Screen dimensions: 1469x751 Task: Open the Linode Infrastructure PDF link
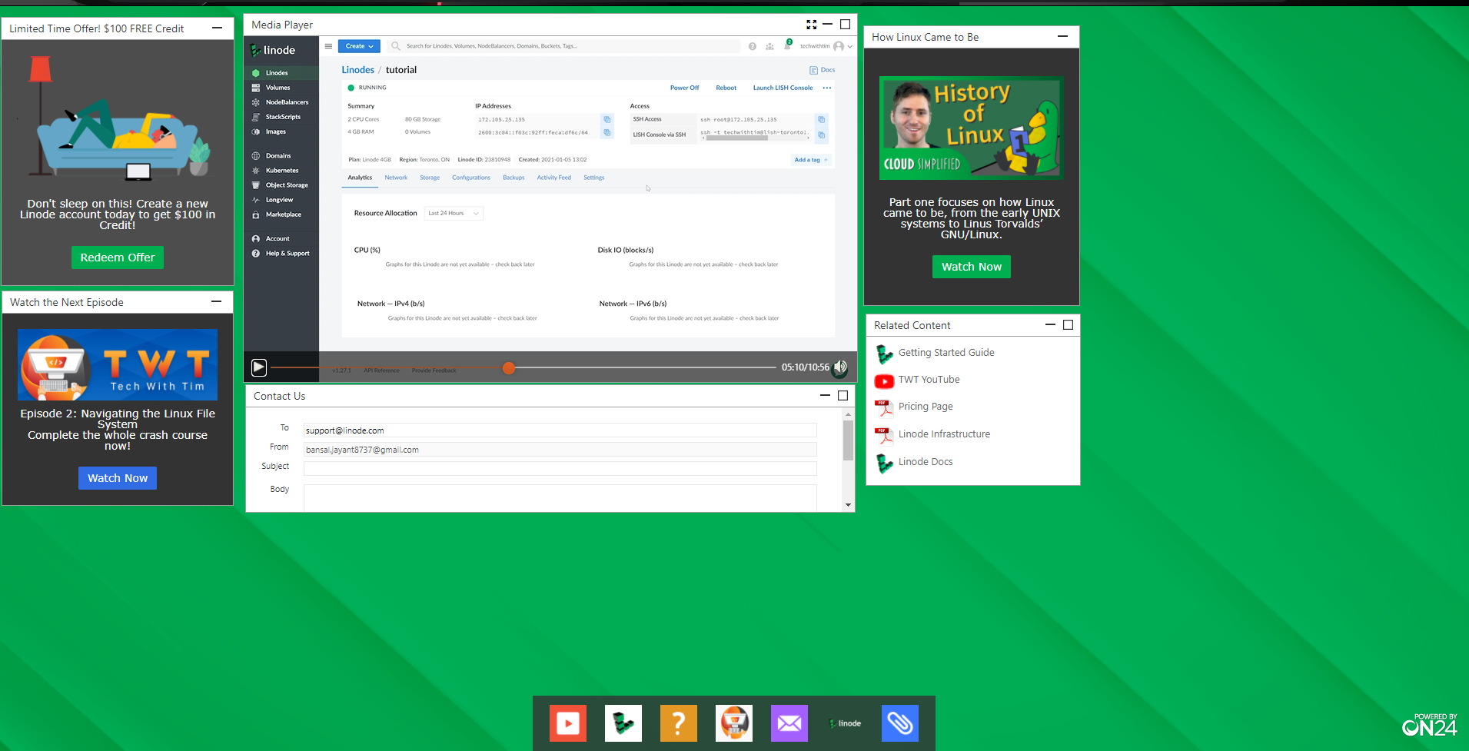(x=944, y=434)
